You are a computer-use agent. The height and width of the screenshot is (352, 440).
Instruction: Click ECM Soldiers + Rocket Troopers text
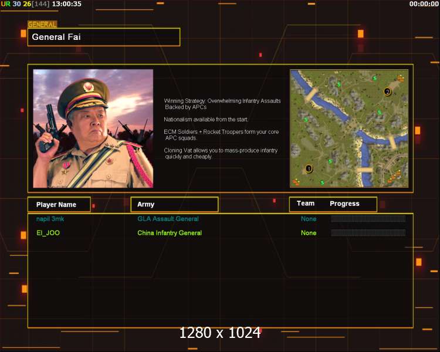(x=221, y=135)
